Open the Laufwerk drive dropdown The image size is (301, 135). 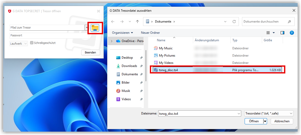tap(26, 44)
